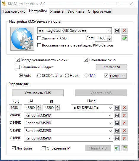Save O16PID value with floppy icon

click(117, 138)
